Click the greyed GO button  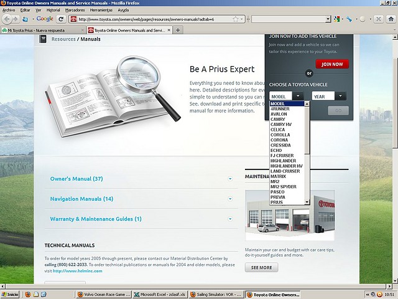[x=338, y=111]
